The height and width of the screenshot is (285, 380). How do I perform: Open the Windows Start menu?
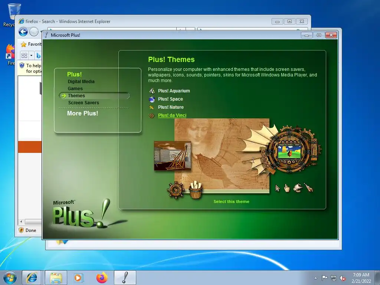10,278
